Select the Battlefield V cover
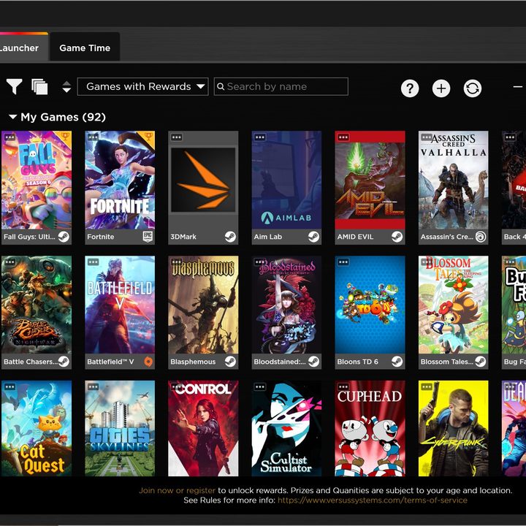The image size is (526, 526). click(120, 305)
